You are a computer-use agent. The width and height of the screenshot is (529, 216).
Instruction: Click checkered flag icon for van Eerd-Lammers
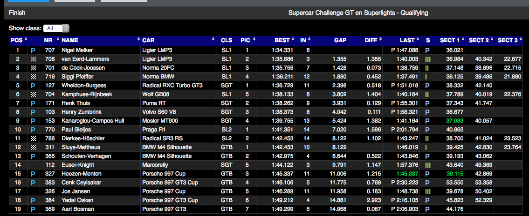[x=33, y=59]
